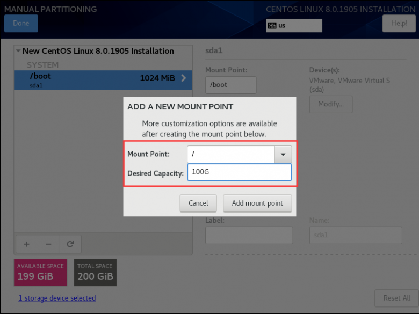Click the TOTAL SPACE 200 GiB box
This screenshot has height=314, width=419.
(95, 272)
